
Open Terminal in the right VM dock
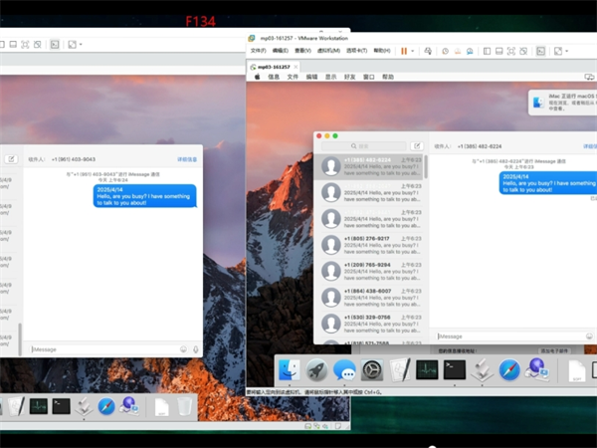(x=454, y=369)
